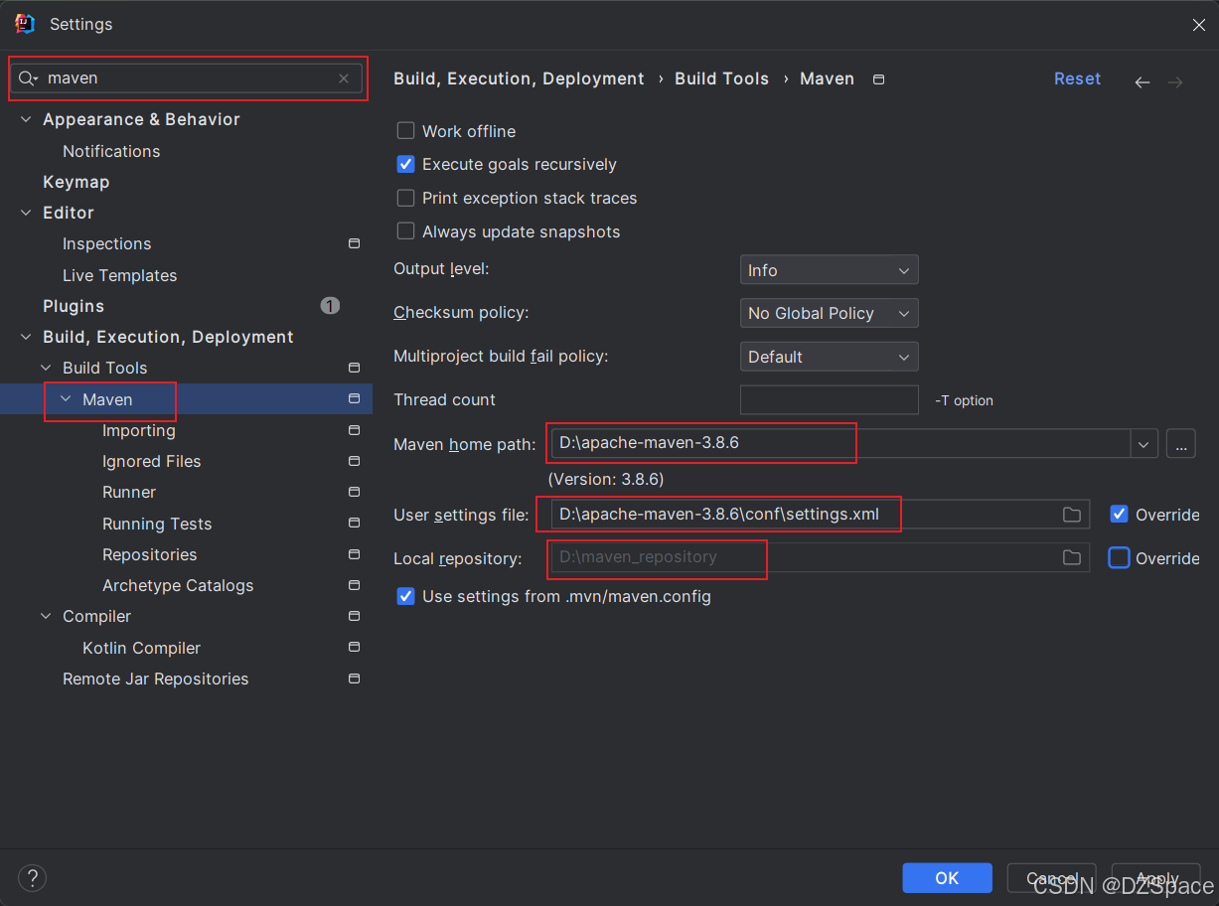Click the browse ellipsis button for Maven home path
The width and height of the screenshot is (1219, 906).
1180,443
